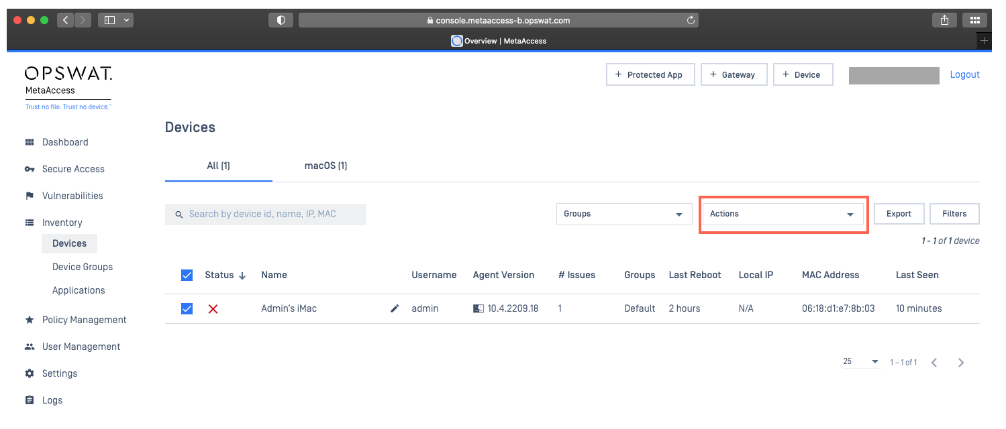The width and height of the screenshot is (1006, 429).
Task: Switch to the macOS (1) tab
Action: [x=325, y=166]
